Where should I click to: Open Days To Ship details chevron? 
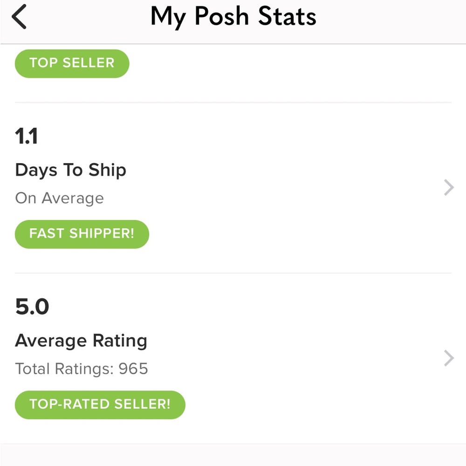tap(448, 188)
